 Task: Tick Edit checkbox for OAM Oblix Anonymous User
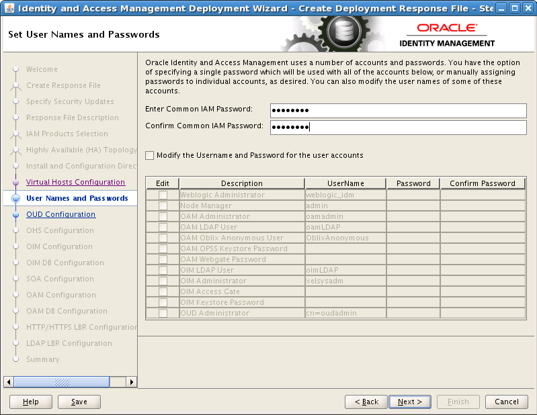[x=163, y=238]
